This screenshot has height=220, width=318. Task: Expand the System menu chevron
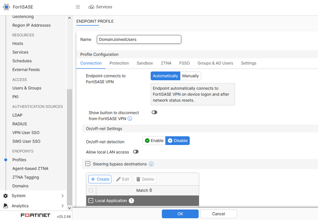coord(63,196)
